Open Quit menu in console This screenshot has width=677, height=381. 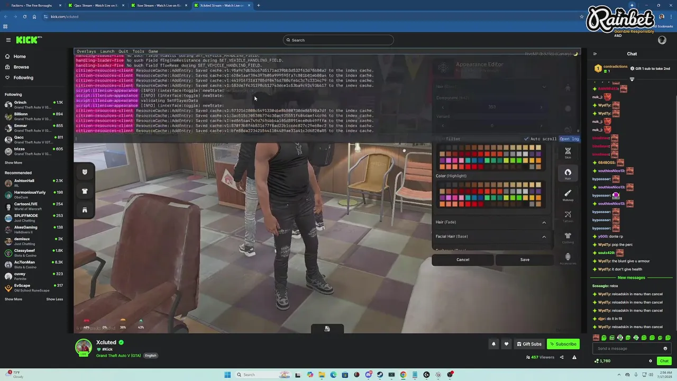tap(123, 51)
